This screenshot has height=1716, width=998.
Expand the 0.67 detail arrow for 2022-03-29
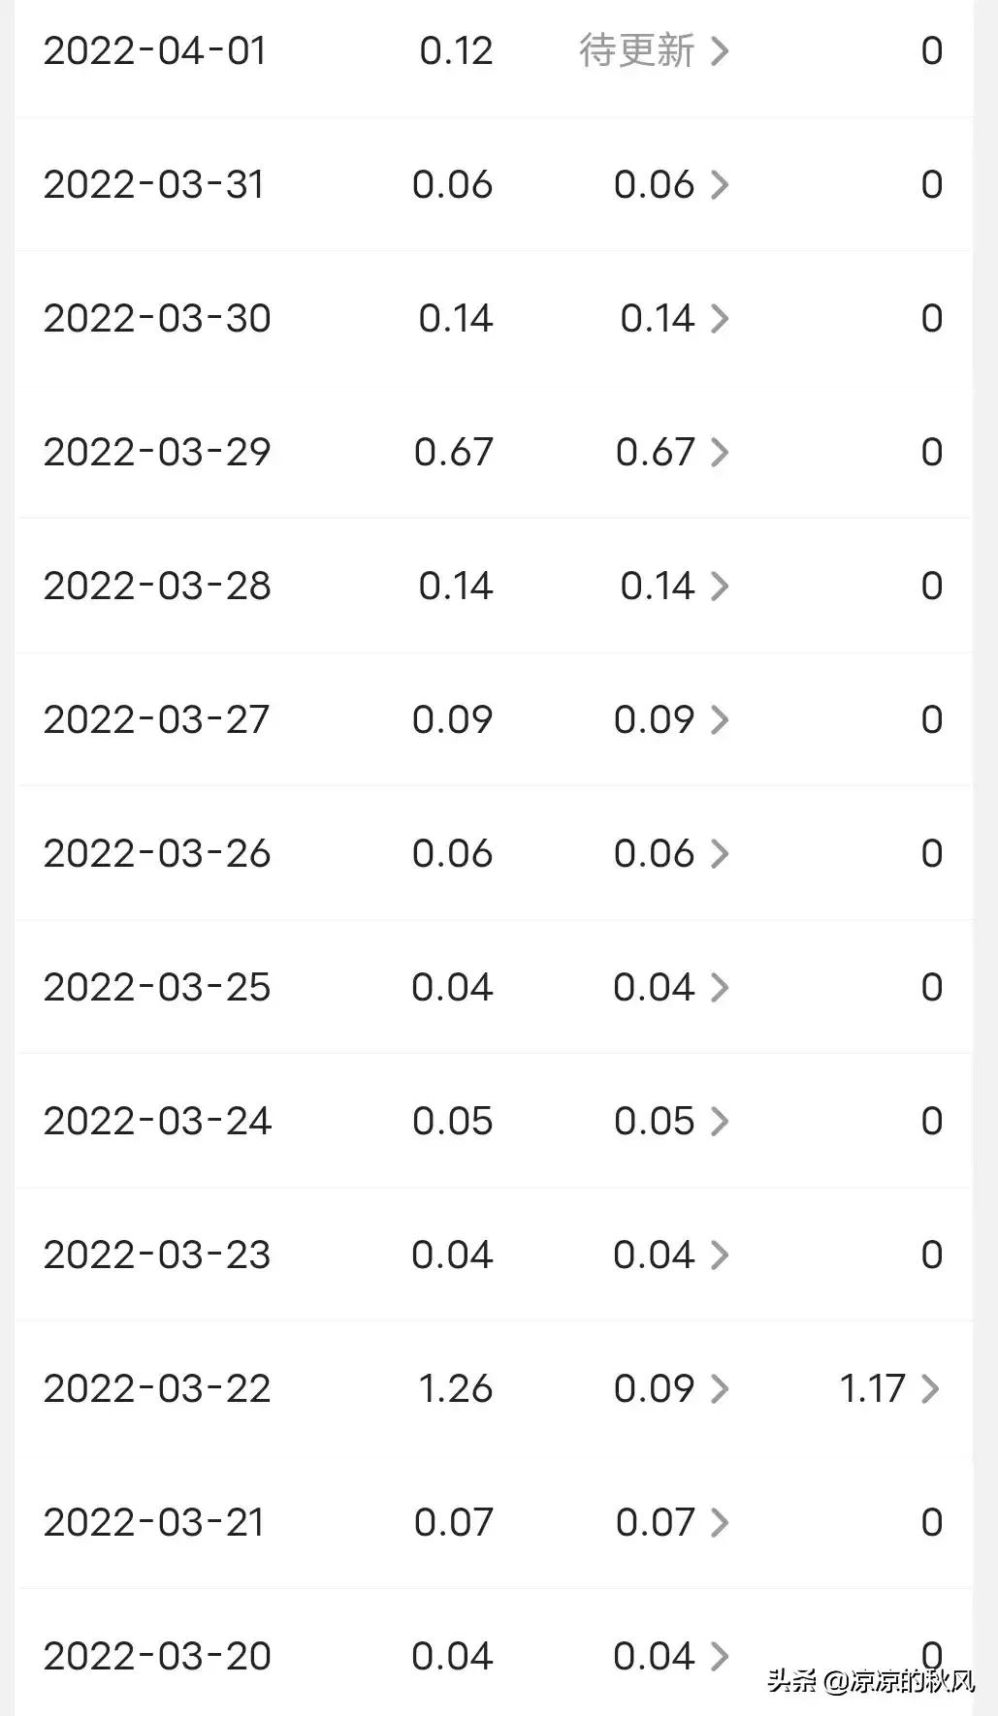pyautogui.click(x=719, y=453)
